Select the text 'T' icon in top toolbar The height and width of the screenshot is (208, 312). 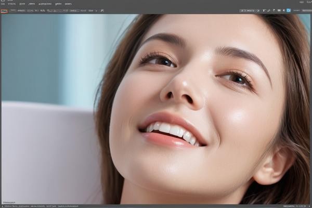pos(264,10)
